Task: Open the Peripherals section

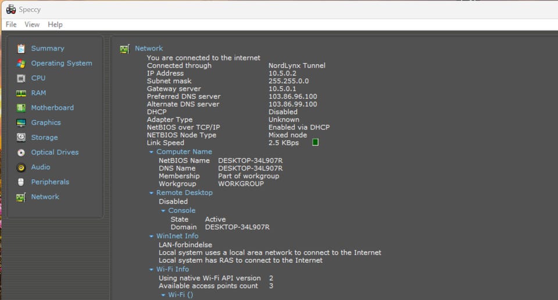Action: (50, 182)
